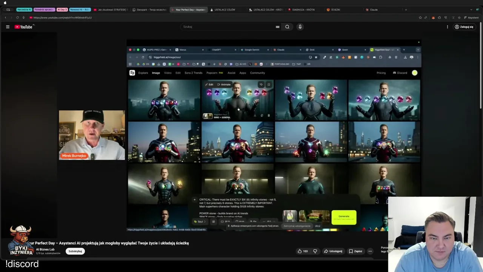
Task: Open the Asystent browser panel
Action: 471,18
